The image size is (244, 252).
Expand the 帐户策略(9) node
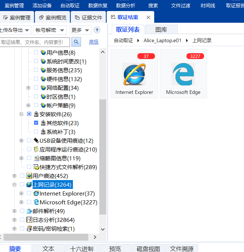29,105
